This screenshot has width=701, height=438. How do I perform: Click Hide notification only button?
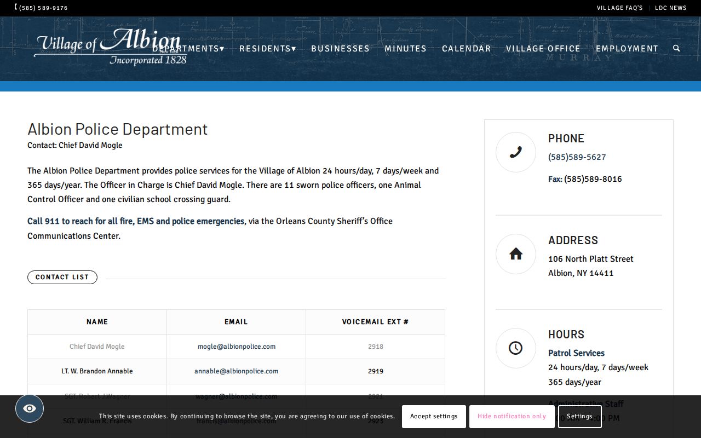pyautogui.click(x=512, y=417)
